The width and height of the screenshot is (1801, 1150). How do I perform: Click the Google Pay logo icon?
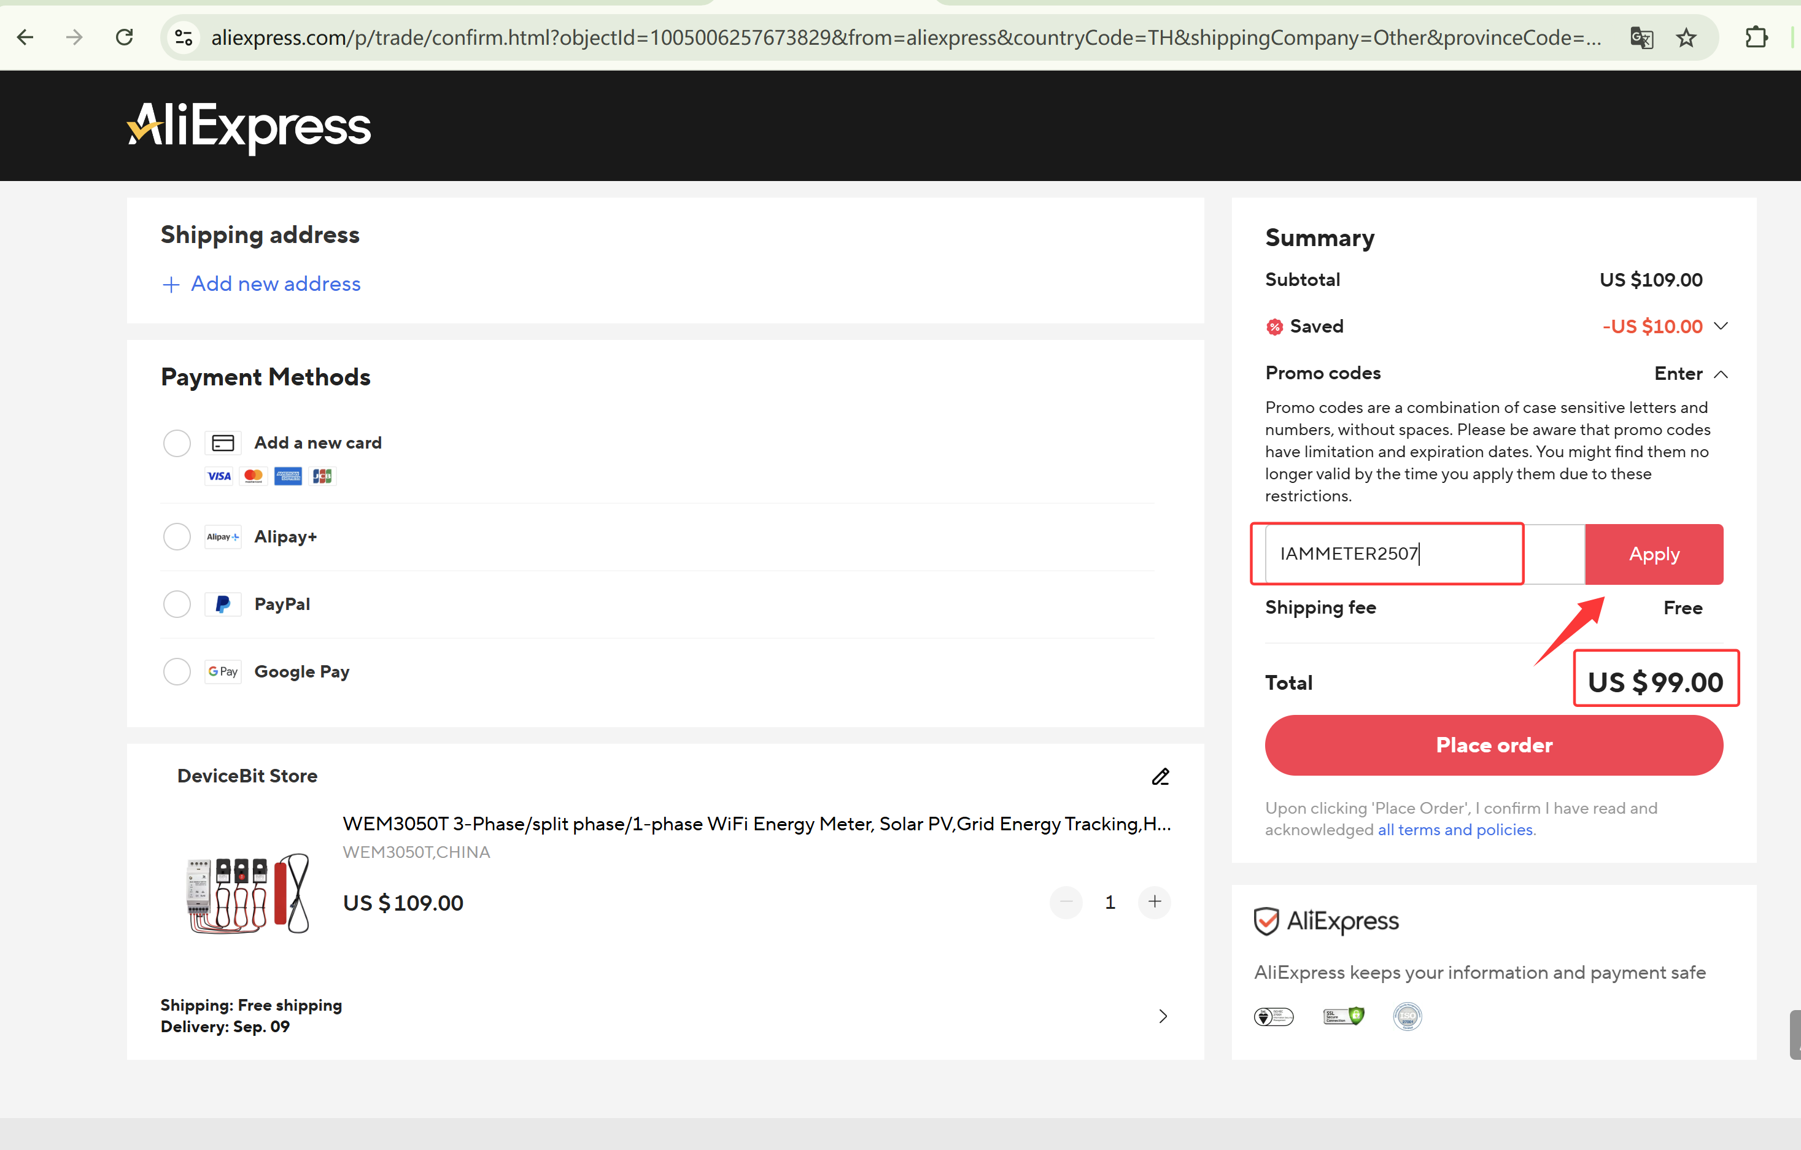223,671
